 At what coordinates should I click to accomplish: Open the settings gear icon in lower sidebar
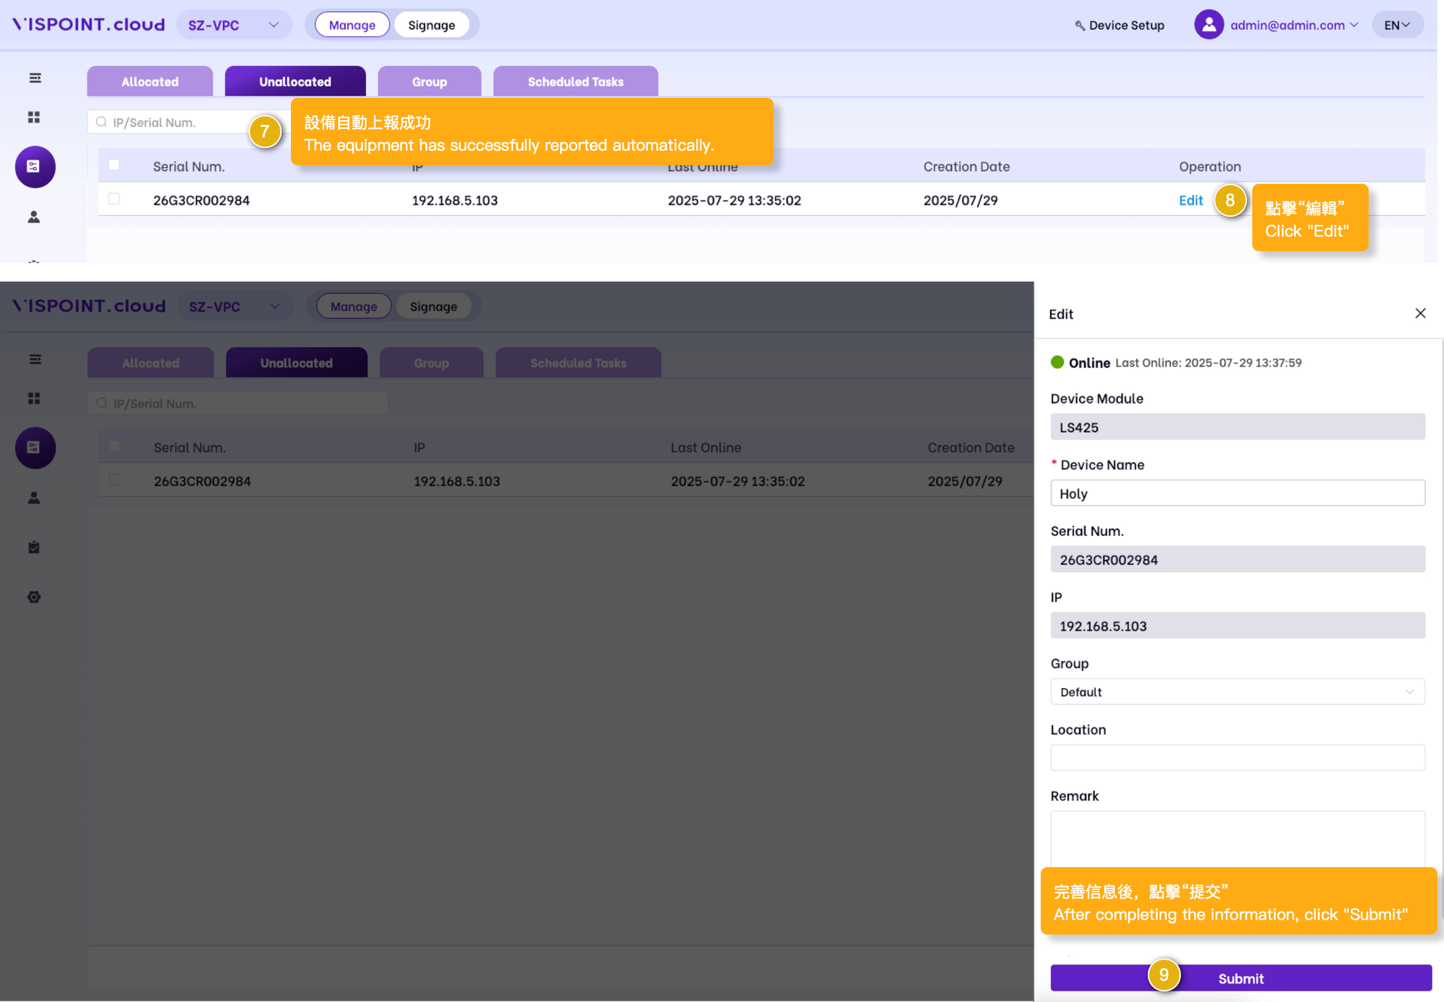point(34,597)
